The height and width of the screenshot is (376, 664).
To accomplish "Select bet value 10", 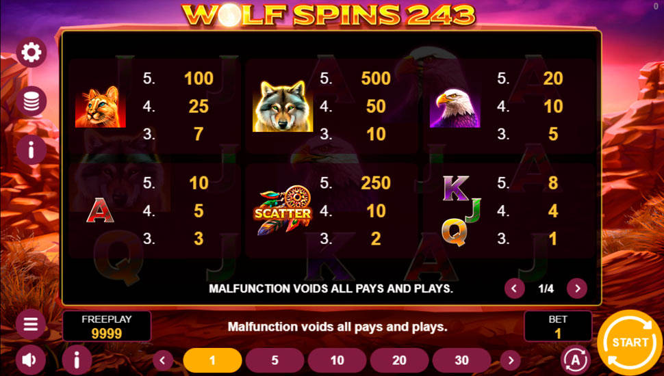I will pyautogui.click(x=337, y=360).
